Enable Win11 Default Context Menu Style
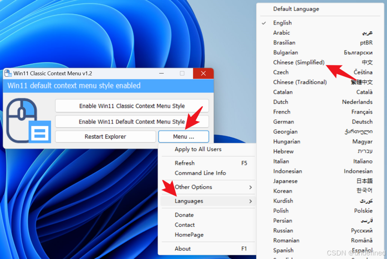The height and width of the screenshot is (259, 387). [132, 122]
